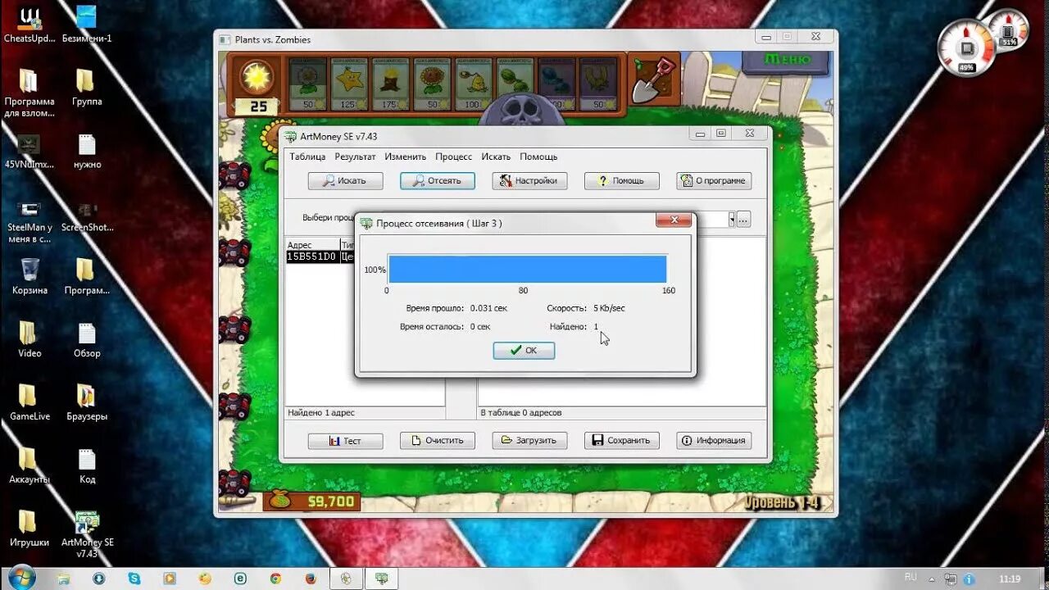Image resolution: width=1049 pixels, height=590 pixels.
Task: Click the Сохранить save button
Action: pos(622,440)
